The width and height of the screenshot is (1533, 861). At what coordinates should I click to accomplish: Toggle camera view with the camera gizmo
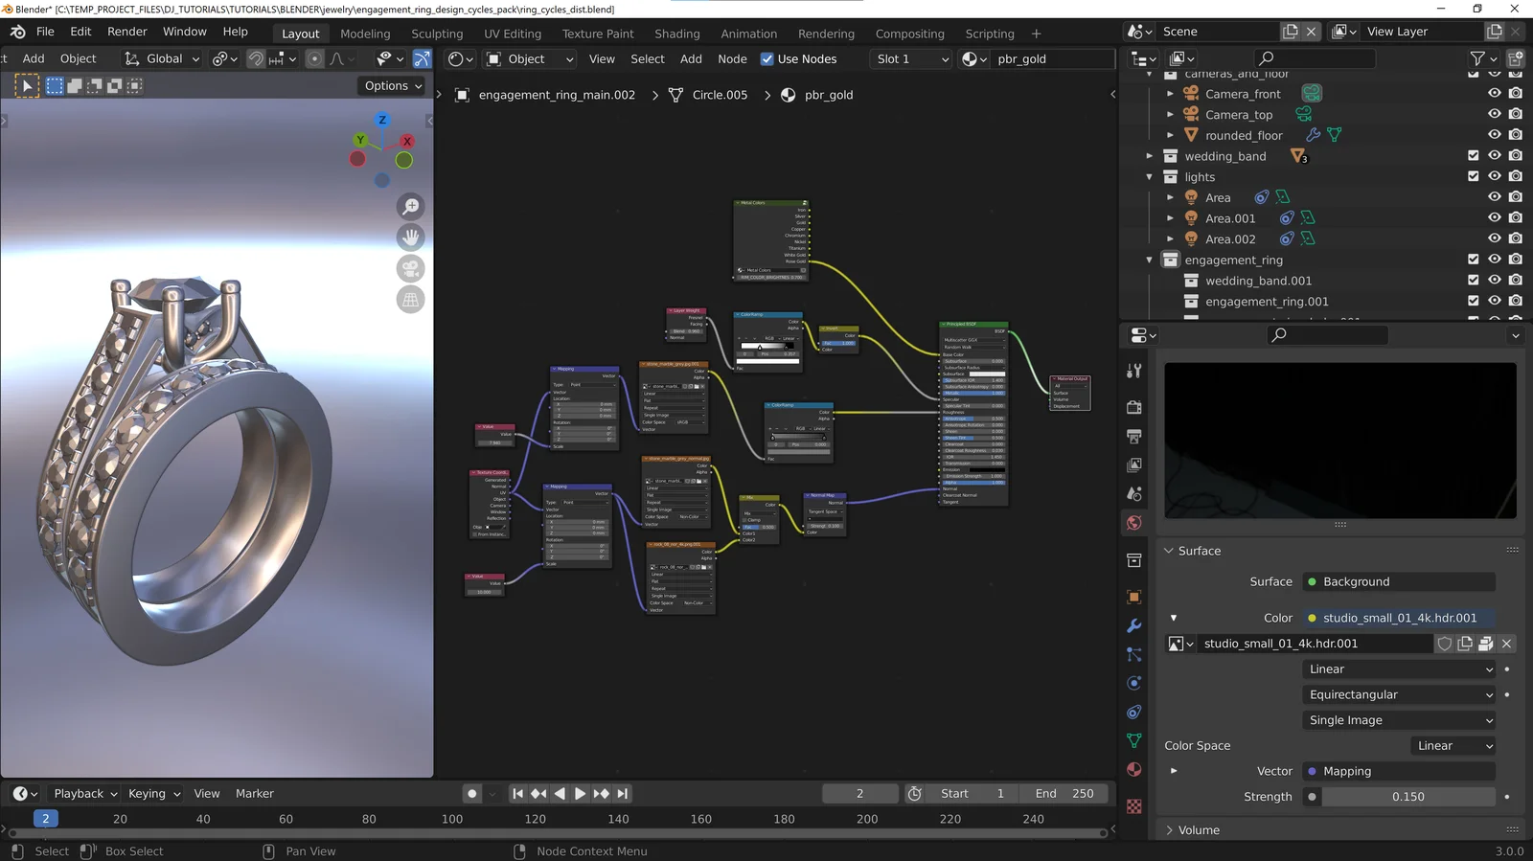(x=411, y=268)
